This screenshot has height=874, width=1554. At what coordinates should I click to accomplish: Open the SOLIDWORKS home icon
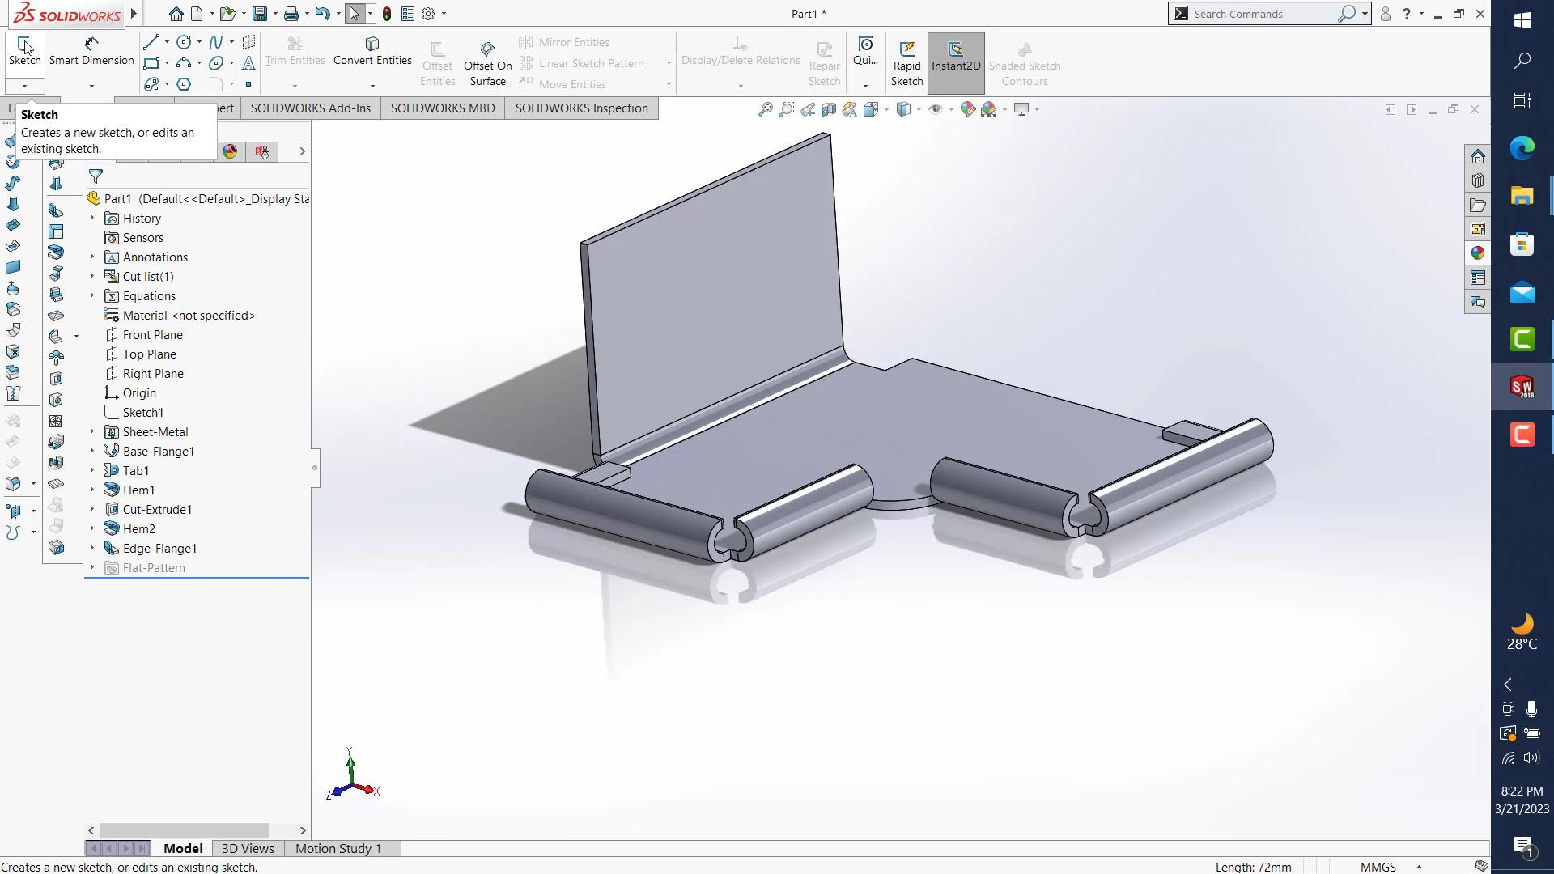click(x=176, y=14)
